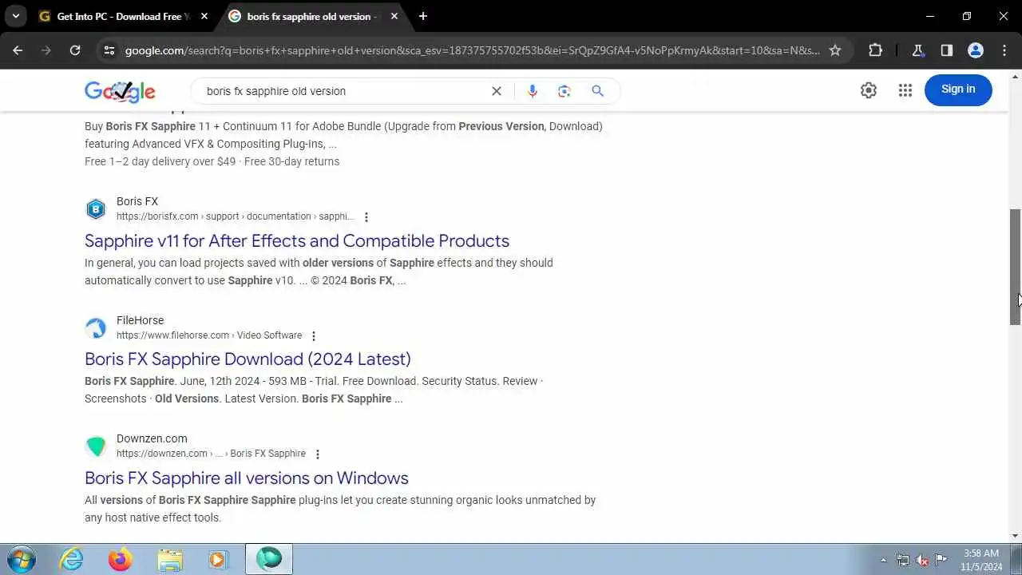Screen dimensions: 1022x575
Task: Launch Internet Explorer from the taskbar
Action: [72, 559]
